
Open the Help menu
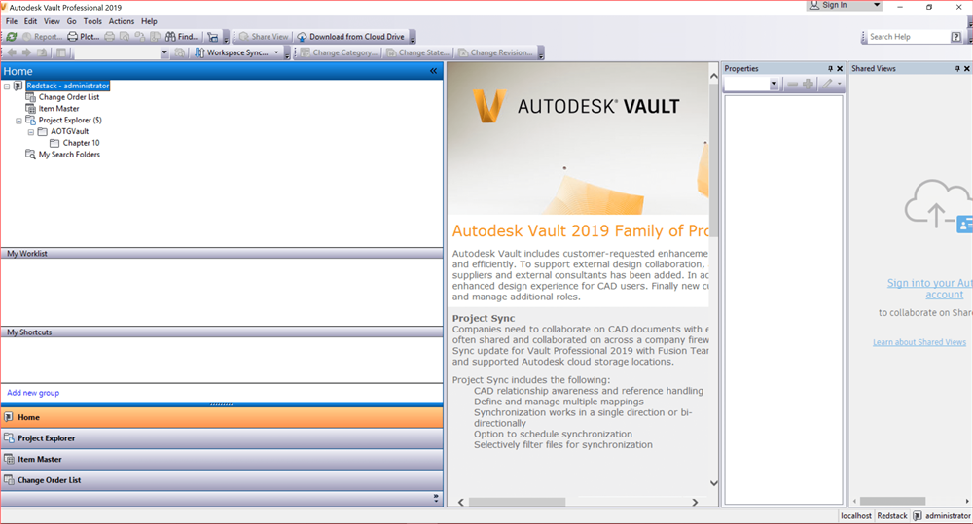(149, 21)
